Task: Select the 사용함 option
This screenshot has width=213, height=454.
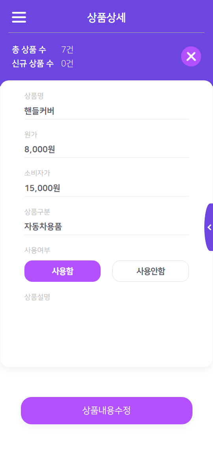Action: click(63, 271)
